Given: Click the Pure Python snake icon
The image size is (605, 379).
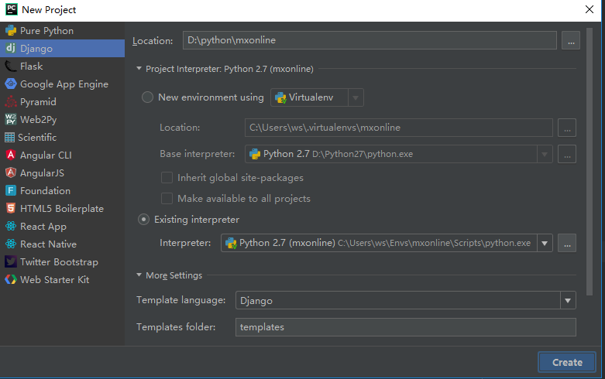Looking at the screenshot, I should point(11,30).
